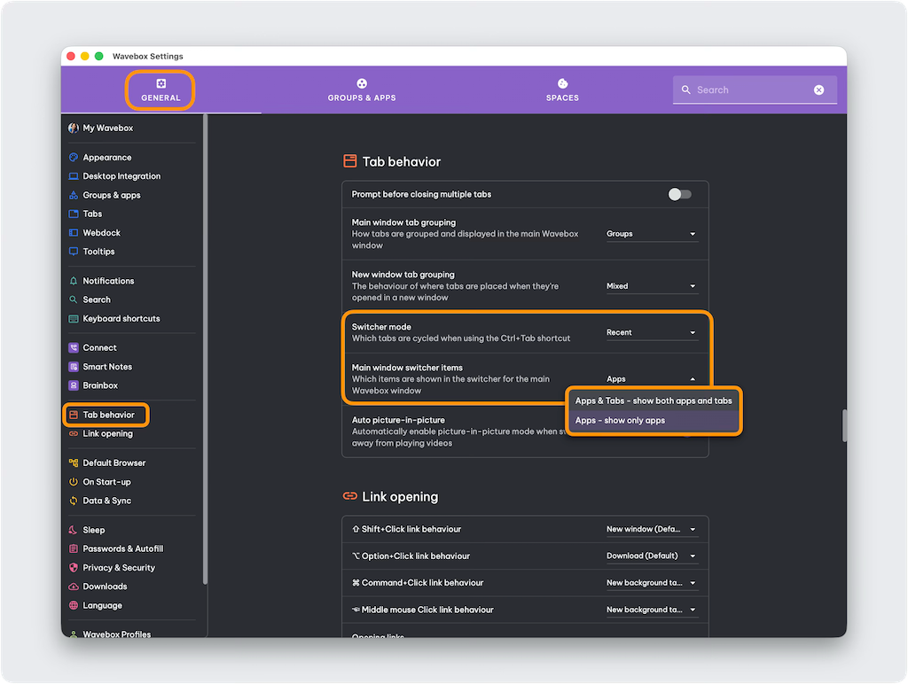Click the Webdock icon in sidebar
This screenshot has height=684, width=908.
(x=74, y=233)
